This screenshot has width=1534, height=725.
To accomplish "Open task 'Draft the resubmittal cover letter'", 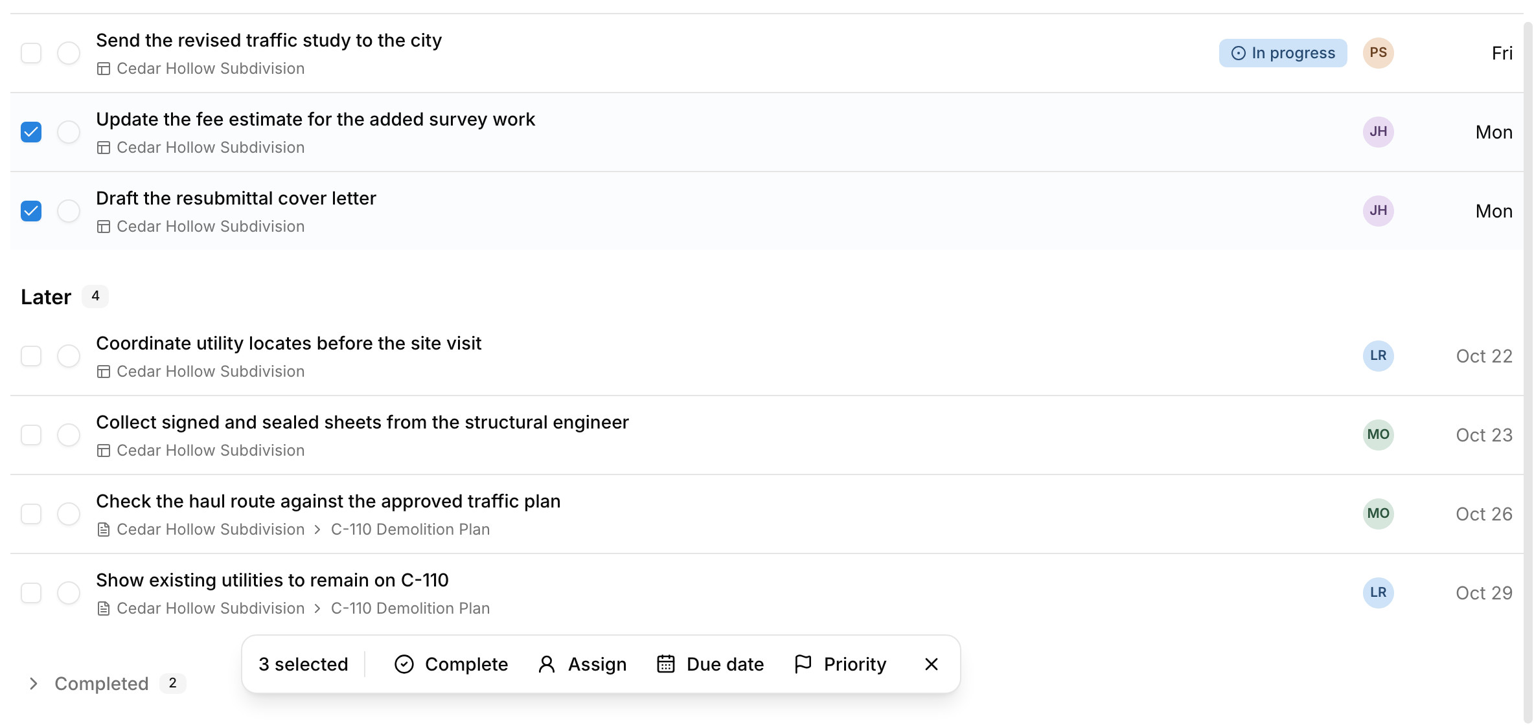I will 236,198.
